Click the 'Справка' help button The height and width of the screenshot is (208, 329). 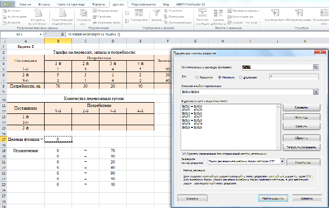(192, 198)
